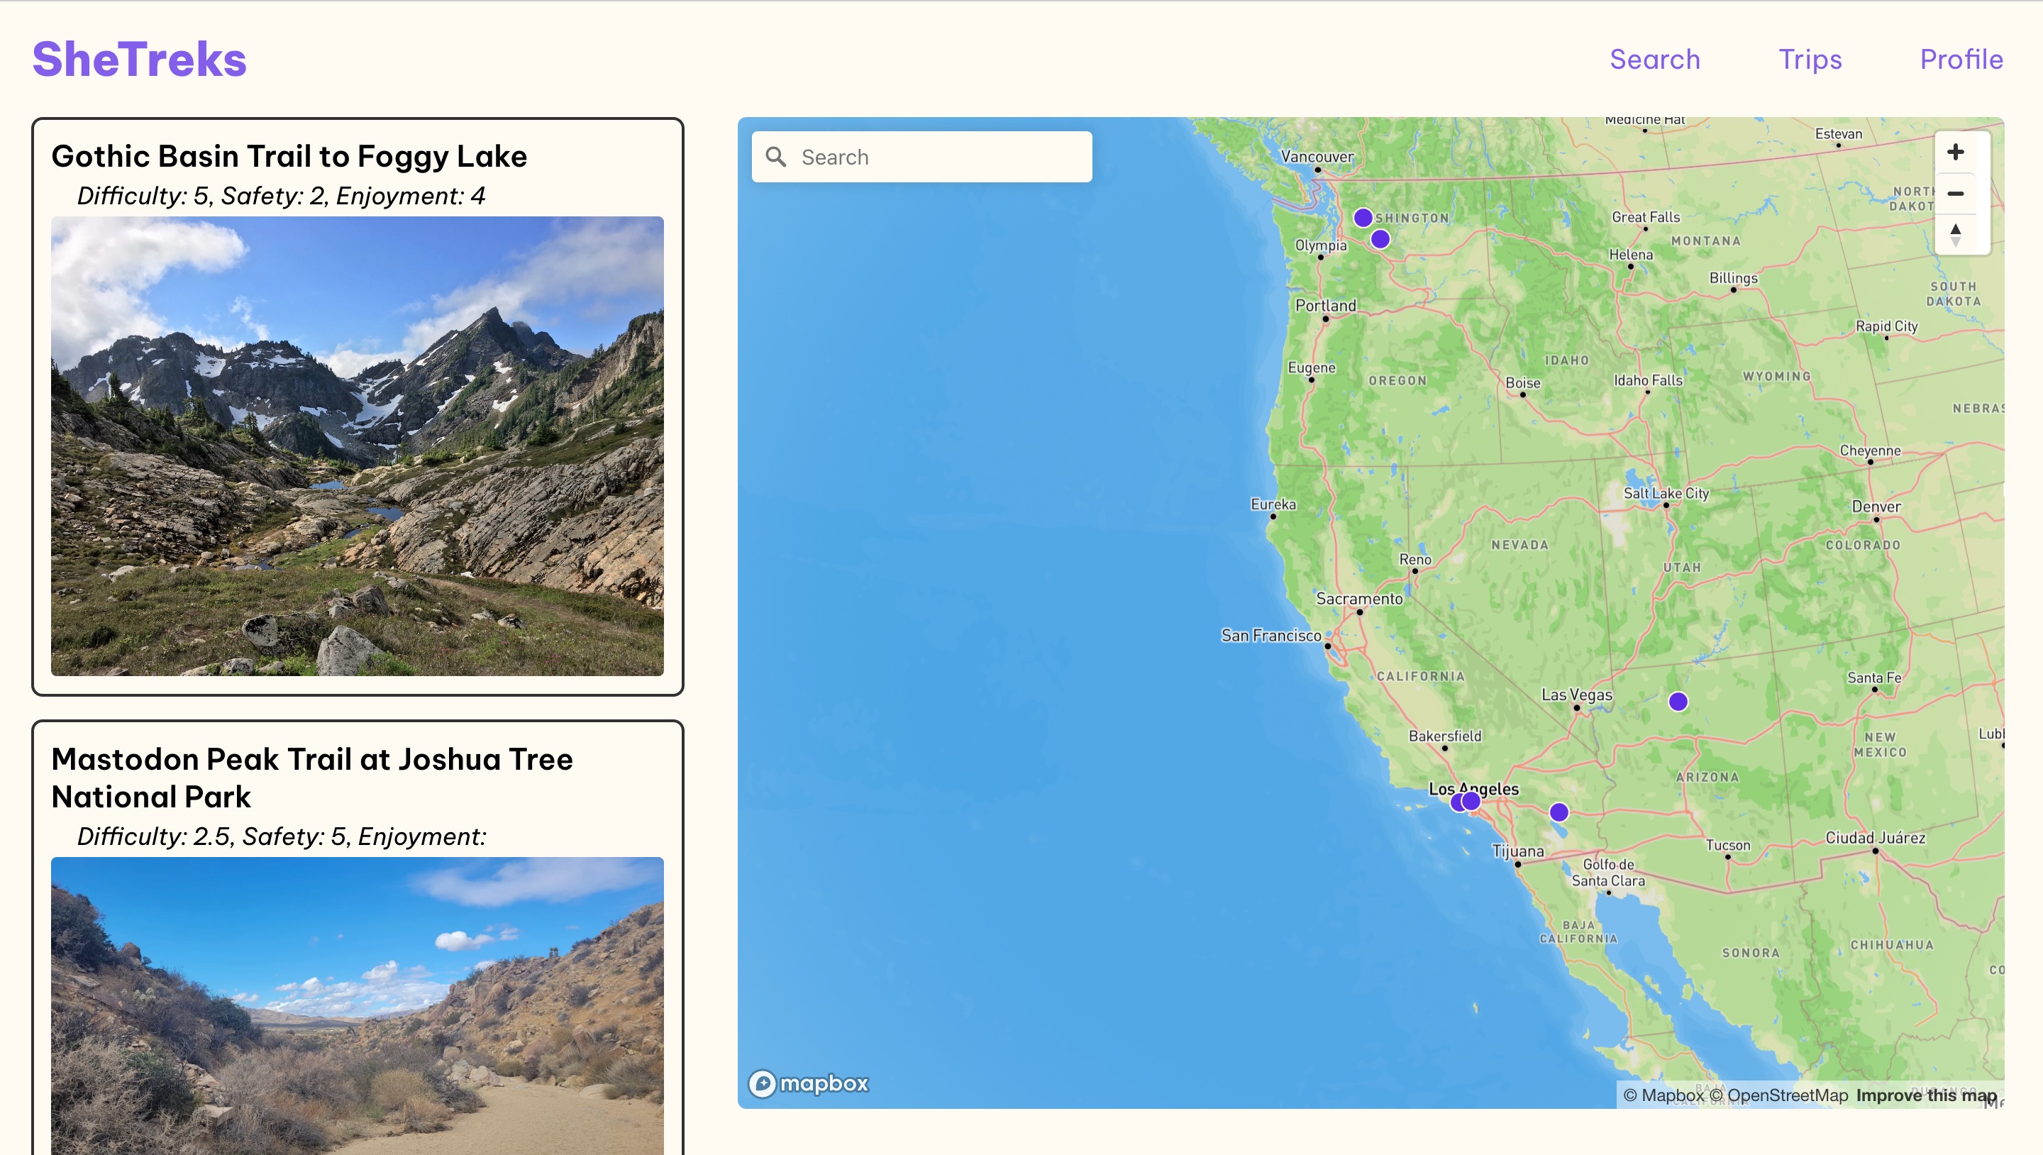
Task: Click the purple marker over Los Angeles
Action: click(1472, 801)
